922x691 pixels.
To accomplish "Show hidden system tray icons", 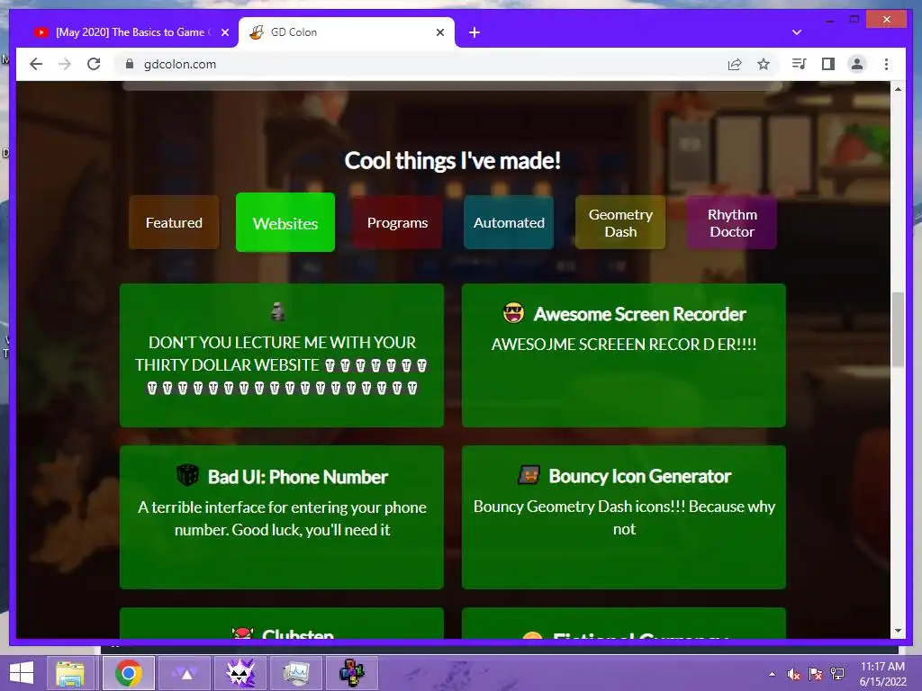I will point(772,674).
